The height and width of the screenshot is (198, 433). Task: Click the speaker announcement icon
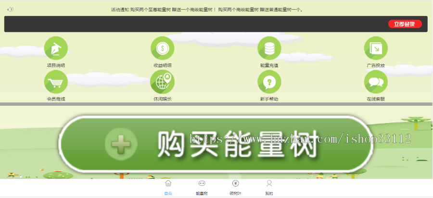click(x=10, y=10)
